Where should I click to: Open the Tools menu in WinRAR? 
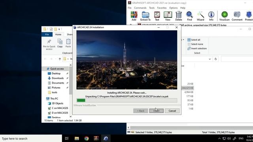[x=152, y=8]
